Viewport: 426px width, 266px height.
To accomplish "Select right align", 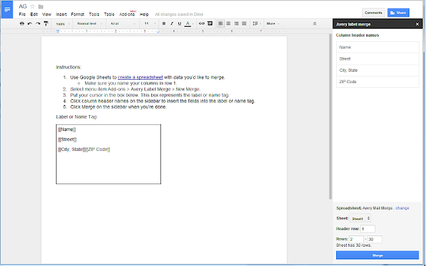I will pyautogui.click(x=236, y=24).
